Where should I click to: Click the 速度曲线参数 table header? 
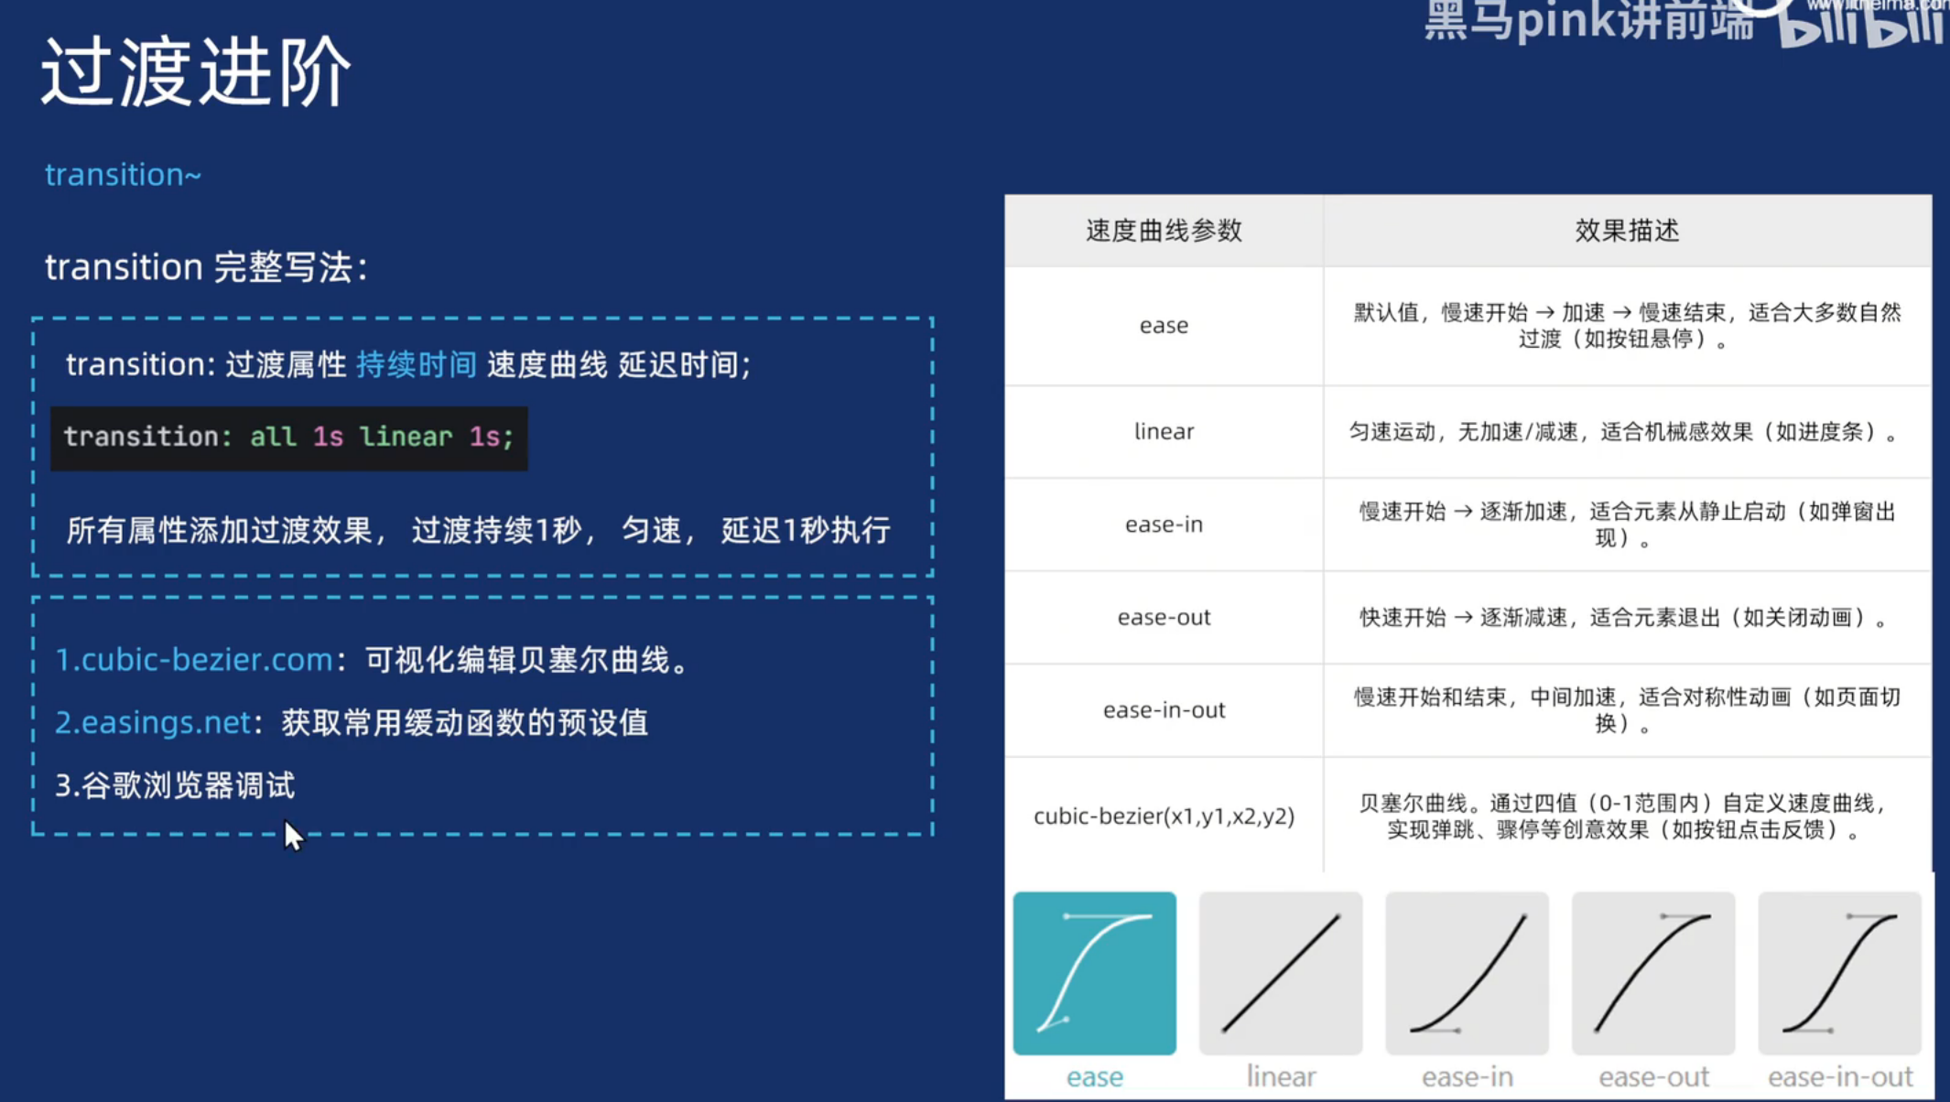point(1164,231)
